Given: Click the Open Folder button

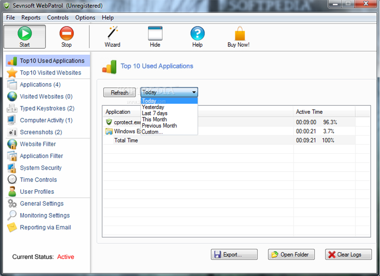Looking at the screenshot, I should pyautogui.click(x=291, y=255).
